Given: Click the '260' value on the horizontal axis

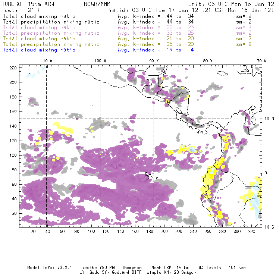Looking at the screenshot, I should [x=208, y=232].
